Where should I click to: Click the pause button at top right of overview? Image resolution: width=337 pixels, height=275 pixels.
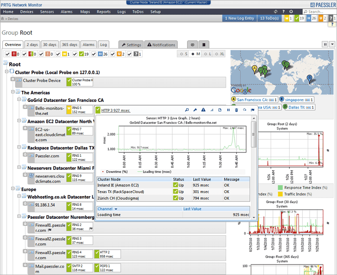[x=325, y=44]
